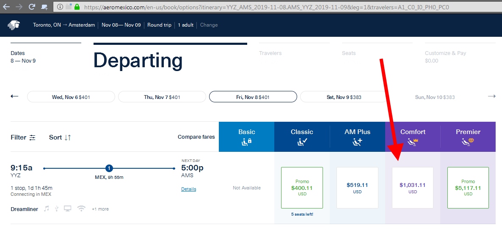502x233 pixels.
Task: Click the Nov 08— Nov 09 dates text
Action: (121, 25)
